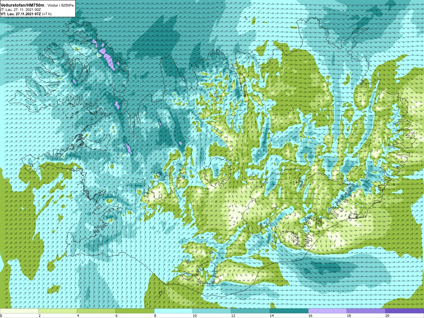The height and width of the screenshot is (318, 424).
Task: Click the 'Veðurstofan/HM750m' title text
Action: (23, 5)
